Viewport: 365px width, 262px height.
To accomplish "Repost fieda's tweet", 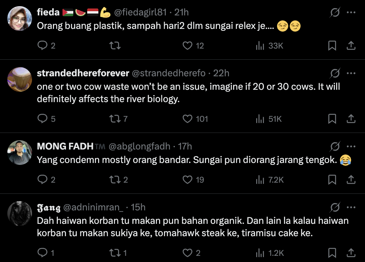I will tap(115, 46).
